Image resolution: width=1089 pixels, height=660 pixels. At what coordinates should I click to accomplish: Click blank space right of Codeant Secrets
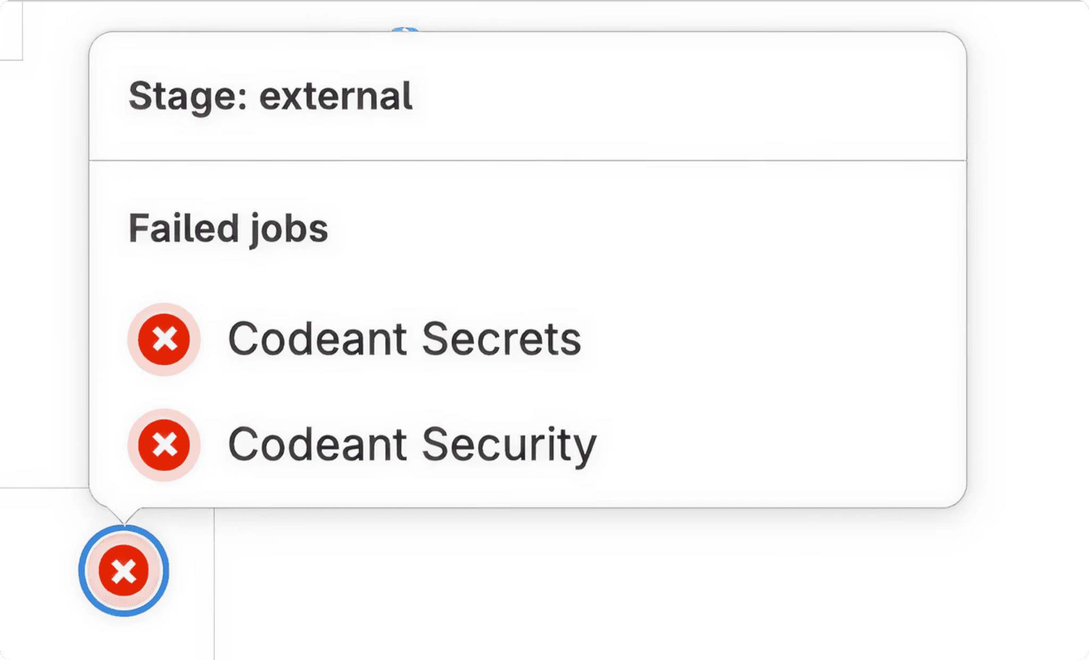(771, 339)
